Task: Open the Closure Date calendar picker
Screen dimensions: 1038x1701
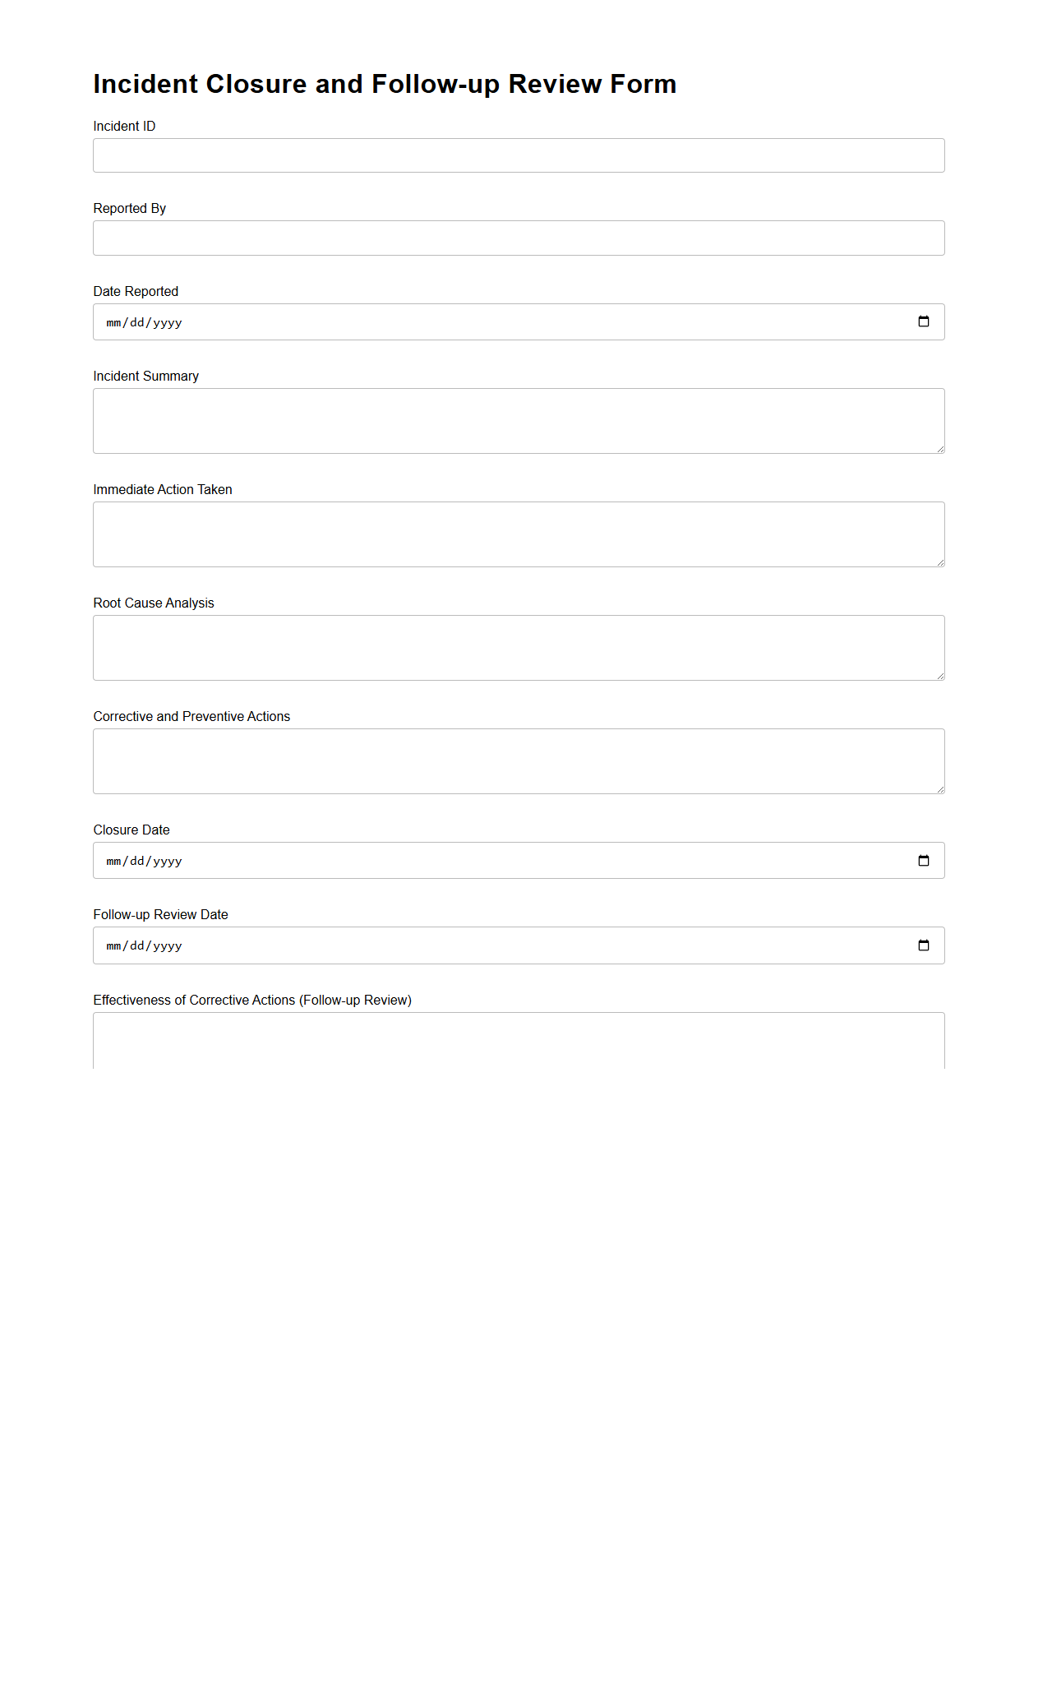Action: (x=923, y=861)
